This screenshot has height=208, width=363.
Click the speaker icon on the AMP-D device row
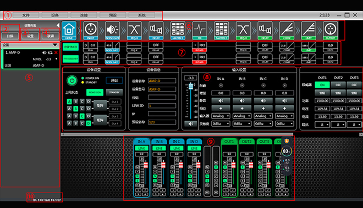click(x=45, y=53)
